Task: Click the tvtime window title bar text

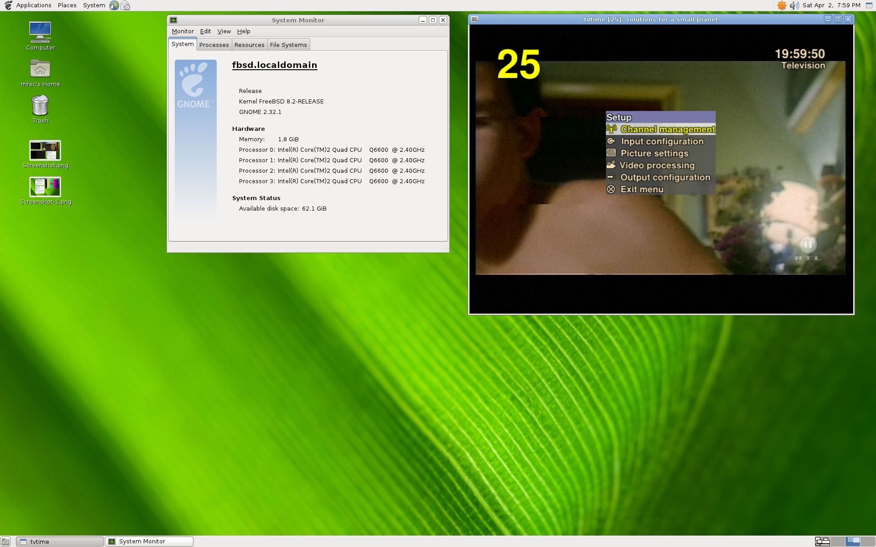Action: tap(651, 19)
